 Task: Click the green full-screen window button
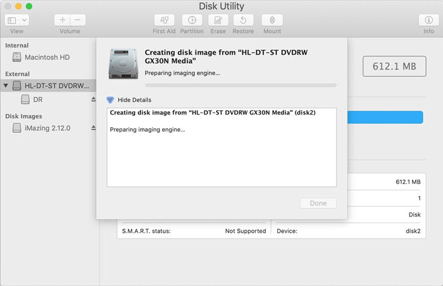click(29, 6)
